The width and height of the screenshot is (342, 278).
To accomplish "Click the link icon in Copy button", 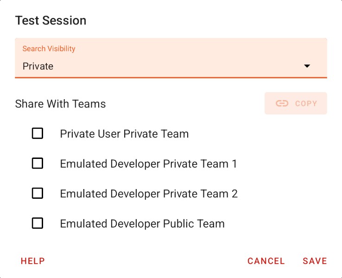I will (282, 103).
